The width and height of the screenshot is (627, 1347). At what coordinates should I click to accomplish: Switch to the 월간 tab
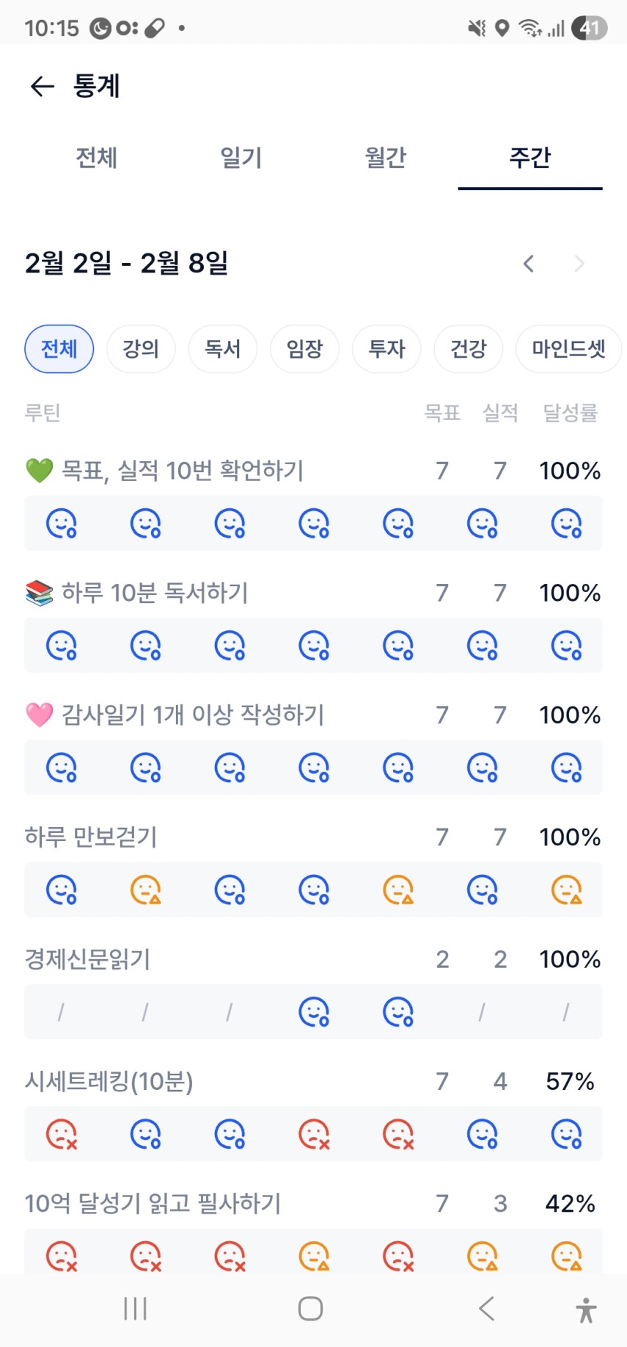coord(386,158)
